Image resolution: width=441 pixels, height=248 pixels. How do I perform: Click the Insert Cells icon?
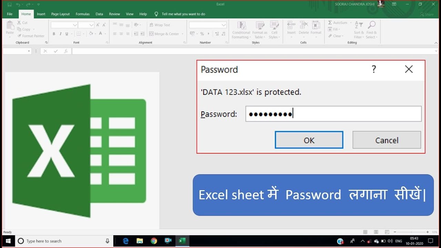tap(291, 25)
